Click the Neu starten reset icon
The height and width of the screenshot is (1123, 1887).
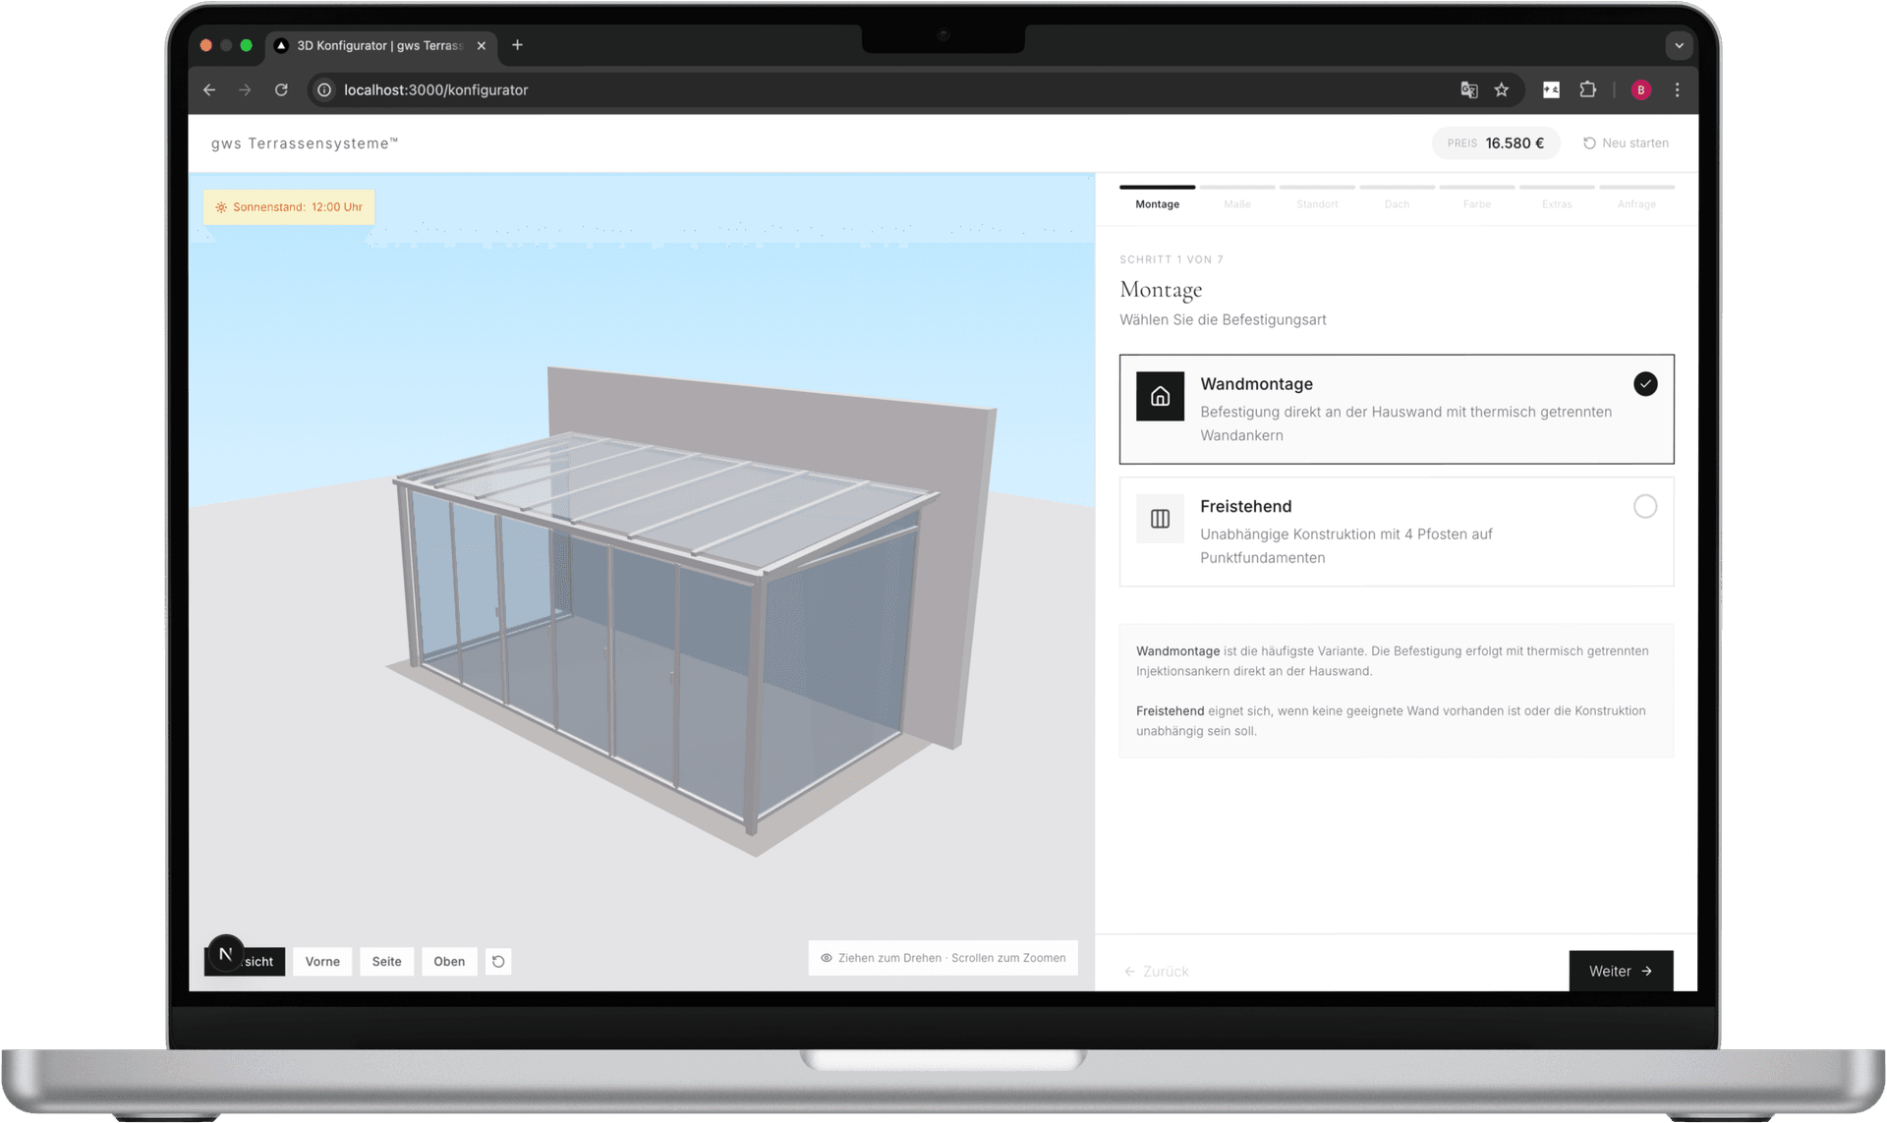[x=1589, y=142]
